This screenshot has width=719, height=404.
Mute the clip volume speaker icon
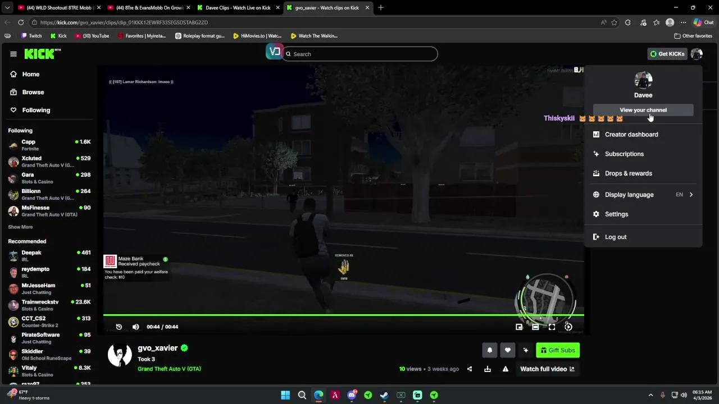135,327
